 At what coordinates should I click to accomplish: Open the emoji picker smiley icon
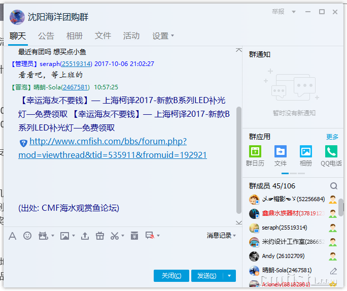27,236
